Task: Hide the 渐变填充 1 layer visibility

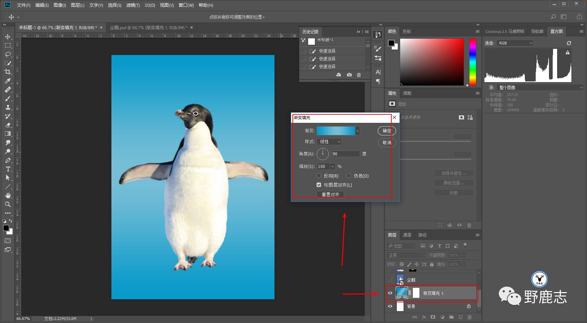Action: pyautogui.click(x=390, y=293)
